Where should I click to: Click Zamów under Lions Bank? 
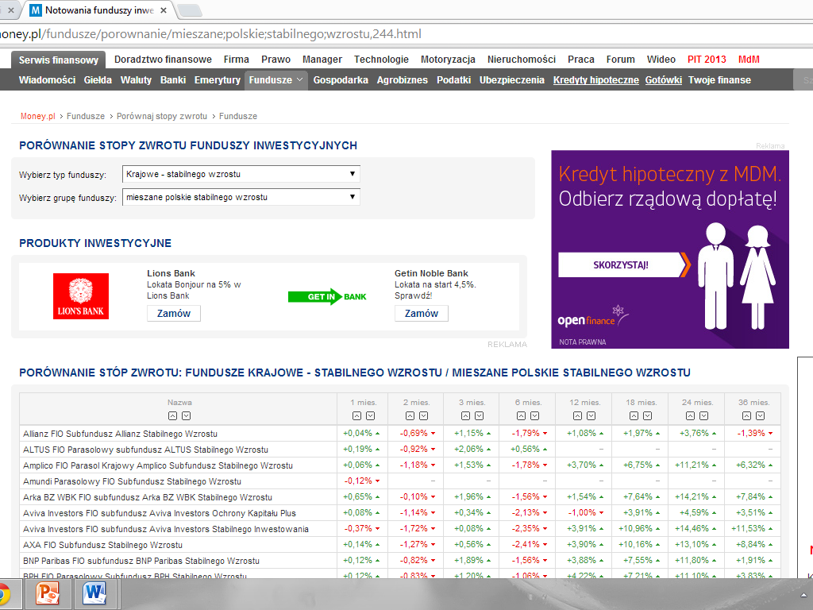(174, 313)
